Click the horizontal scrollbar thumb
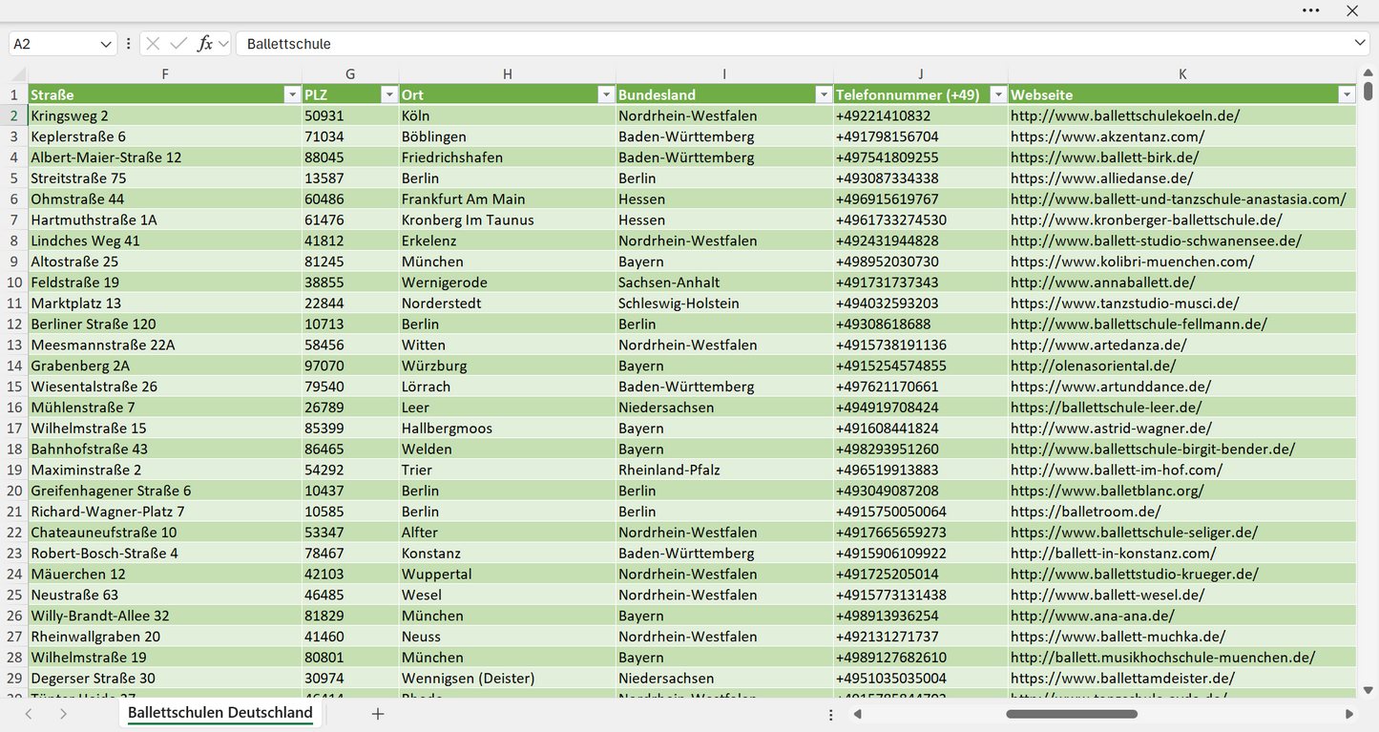 (x=1072, y=714)
